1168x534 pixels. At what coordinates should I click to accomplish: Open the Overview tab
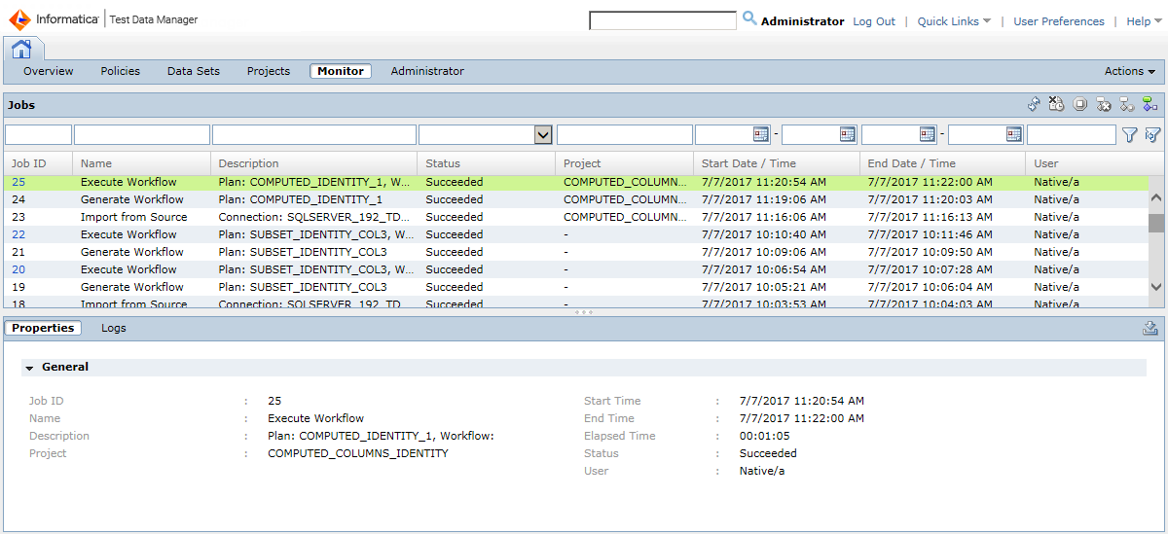point(49,71)
